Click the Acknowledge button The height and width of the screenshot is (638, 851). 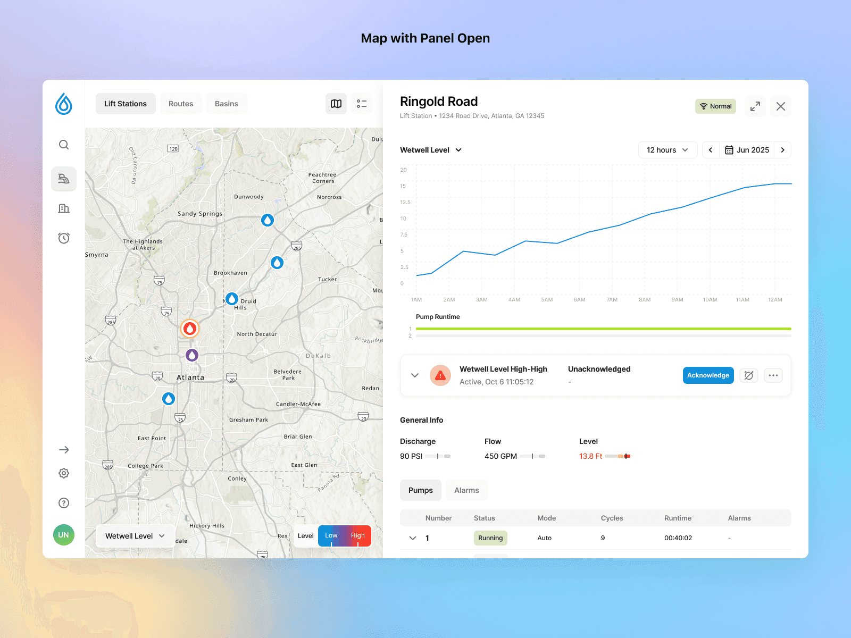tap(708, 375)
